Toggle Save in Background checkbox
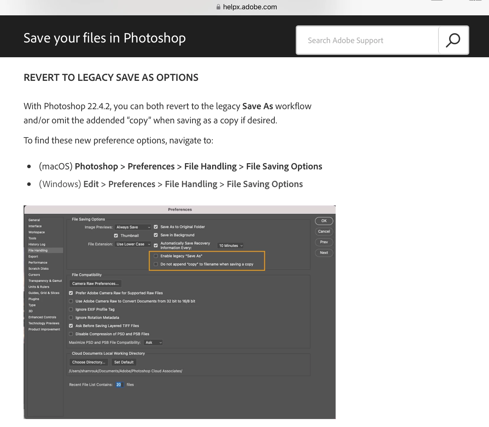This screenshot has height=427, width=489. (x=156, y=235)
